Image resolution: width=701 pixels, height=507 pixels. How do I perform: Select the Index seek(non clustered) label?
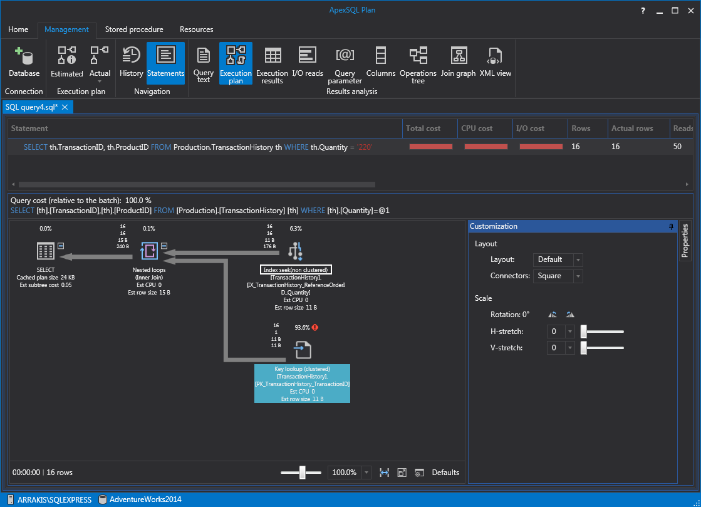pos(296,269)
